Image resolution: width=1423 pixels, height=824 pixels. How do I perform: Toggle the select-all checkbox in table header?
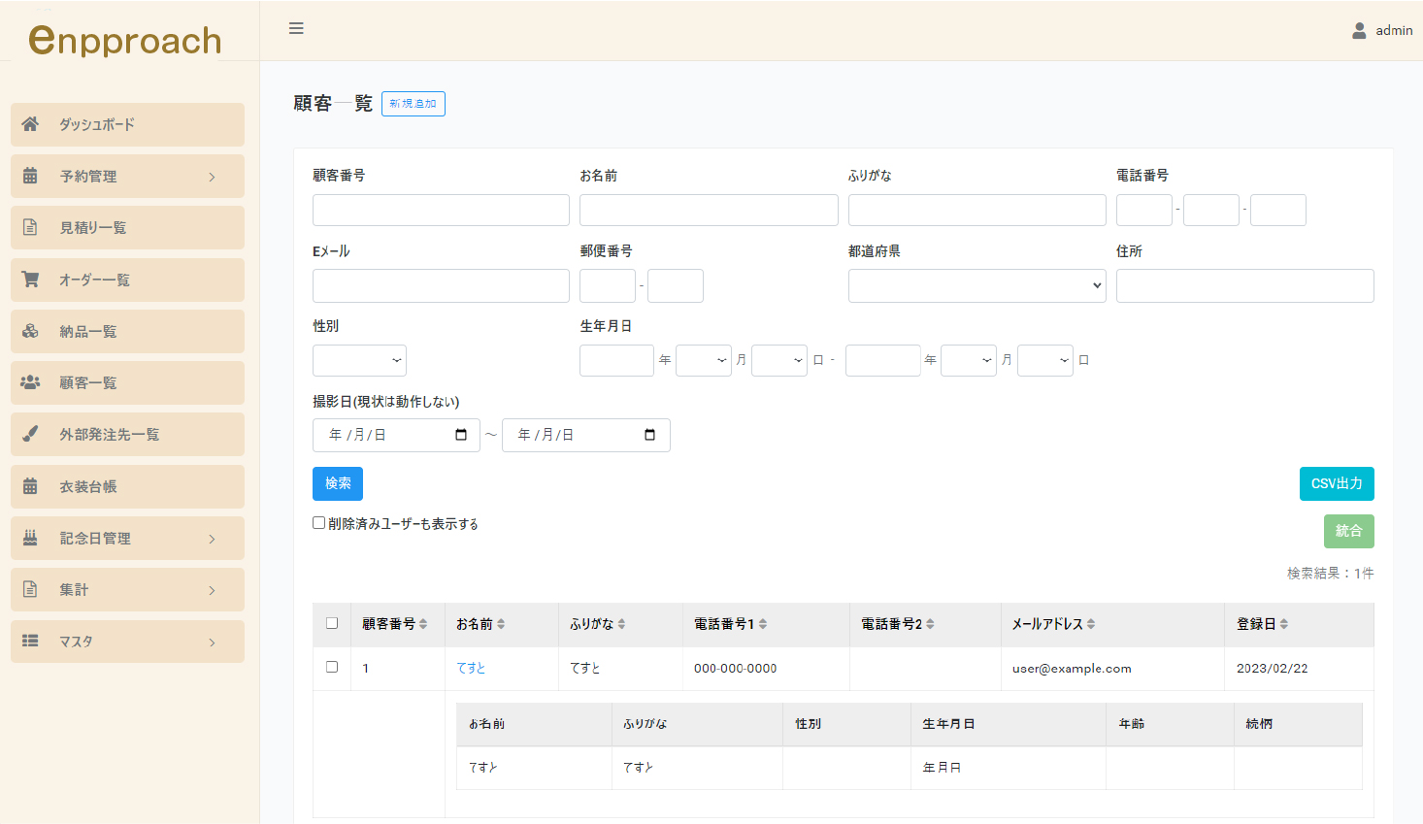click(332, 623)
